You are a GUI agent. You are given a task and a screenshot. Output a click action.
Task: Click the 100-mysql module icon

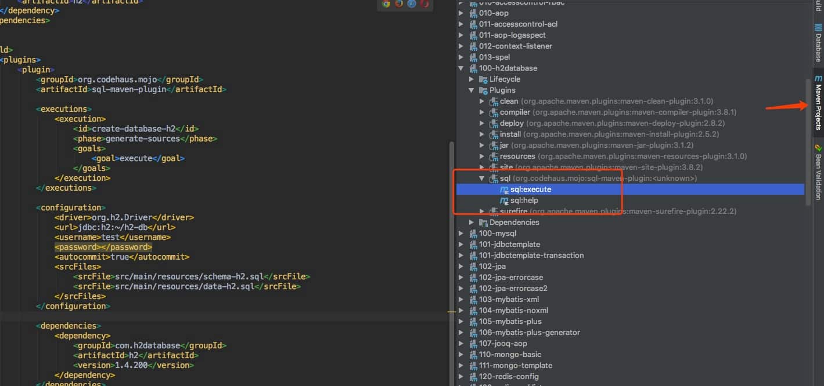(x=473, y=234)
